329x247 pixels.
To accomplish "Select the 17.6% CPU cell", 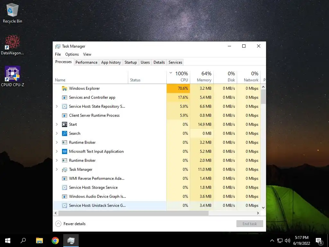I will (x=178, y=97).
